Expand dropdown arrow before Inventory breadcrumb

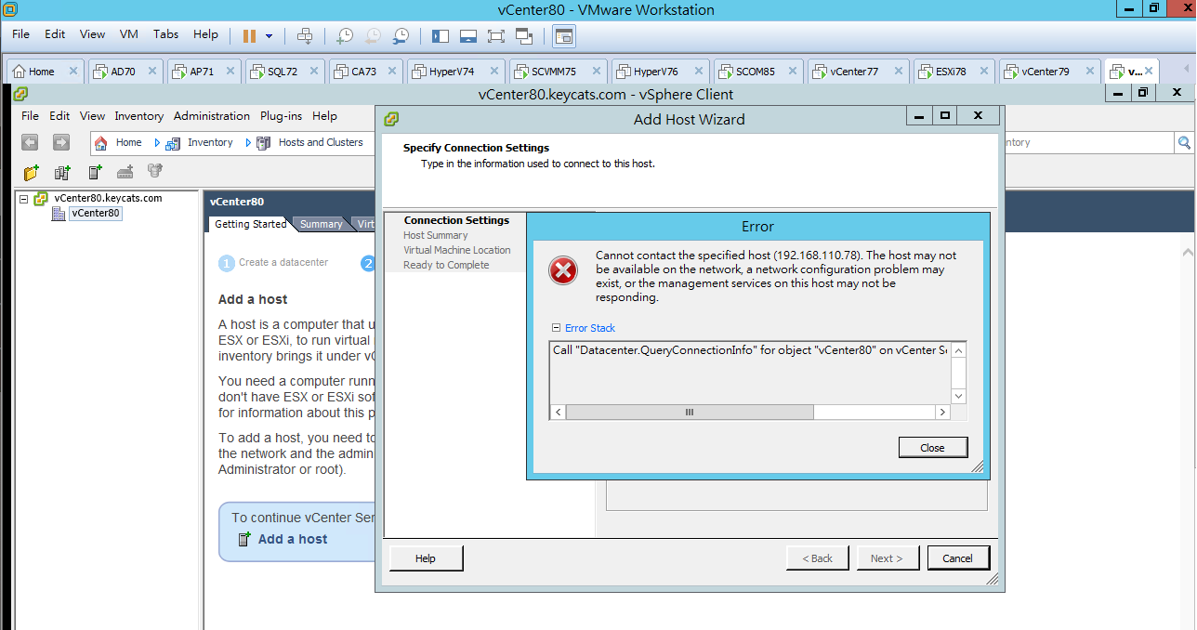coord(157,143)
